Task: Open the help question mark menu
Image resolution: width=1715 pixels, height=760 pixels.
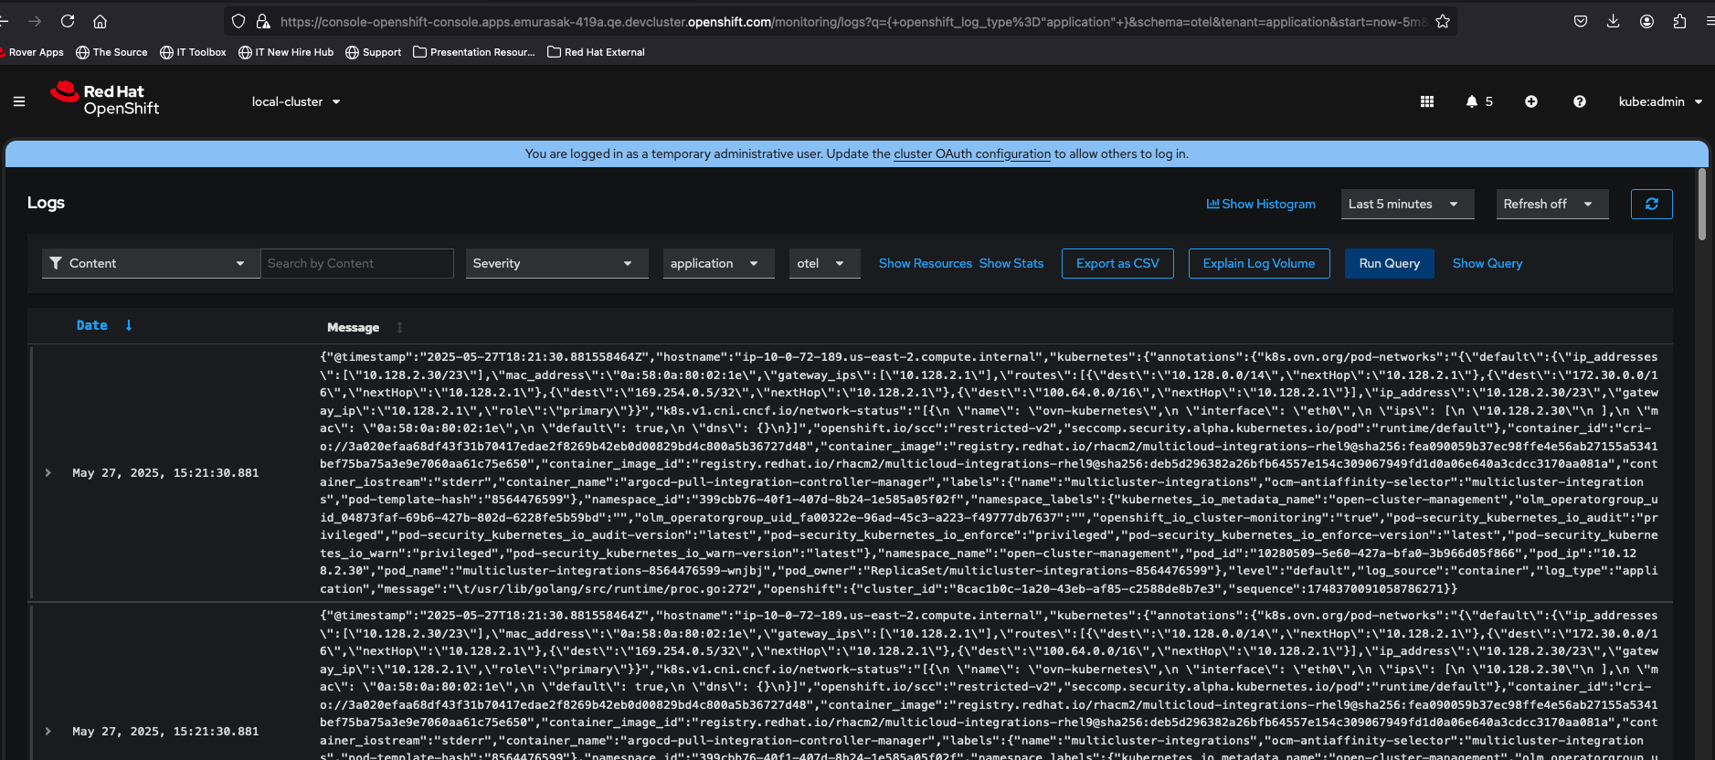Action: [1580, 101]
